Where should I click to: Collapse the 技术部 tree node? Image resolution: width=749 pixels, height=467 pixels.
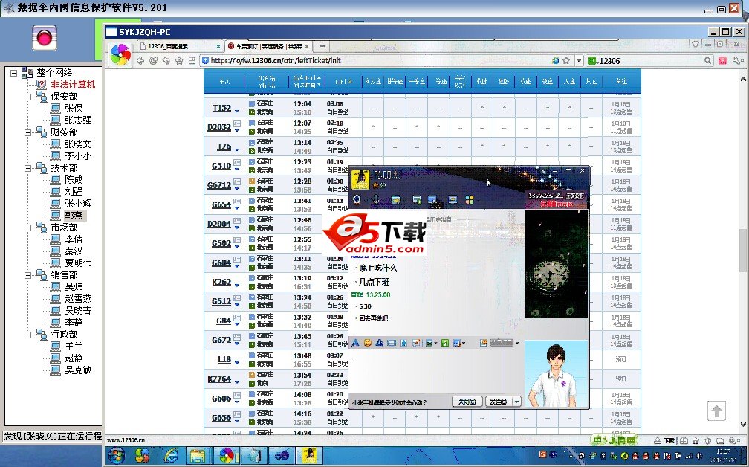(x=29, y=168)
